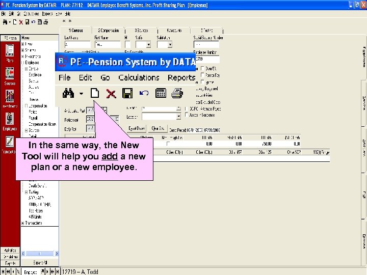This screenshot has height=275, width=367.
Task: Click the small Undo arrow icon in top toolbar
Action: 33,22
